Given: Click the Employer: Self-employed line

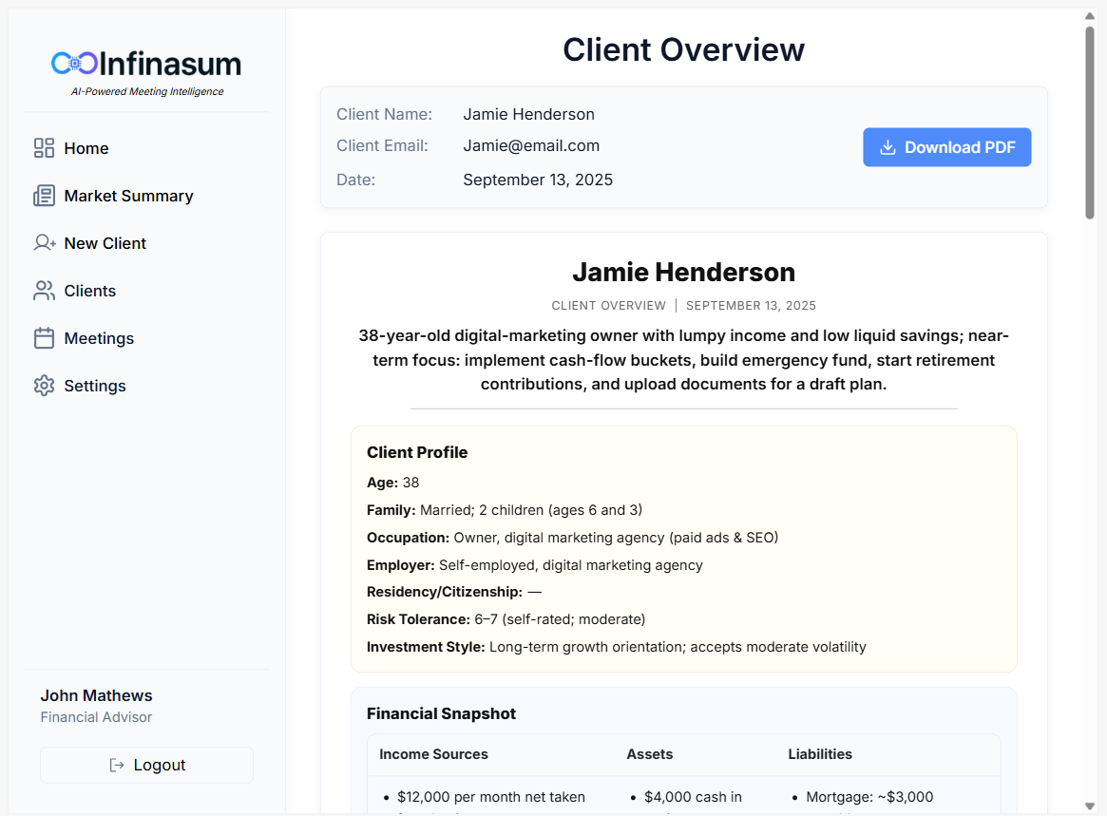Looking at the screenshot, I should point(534,565).
